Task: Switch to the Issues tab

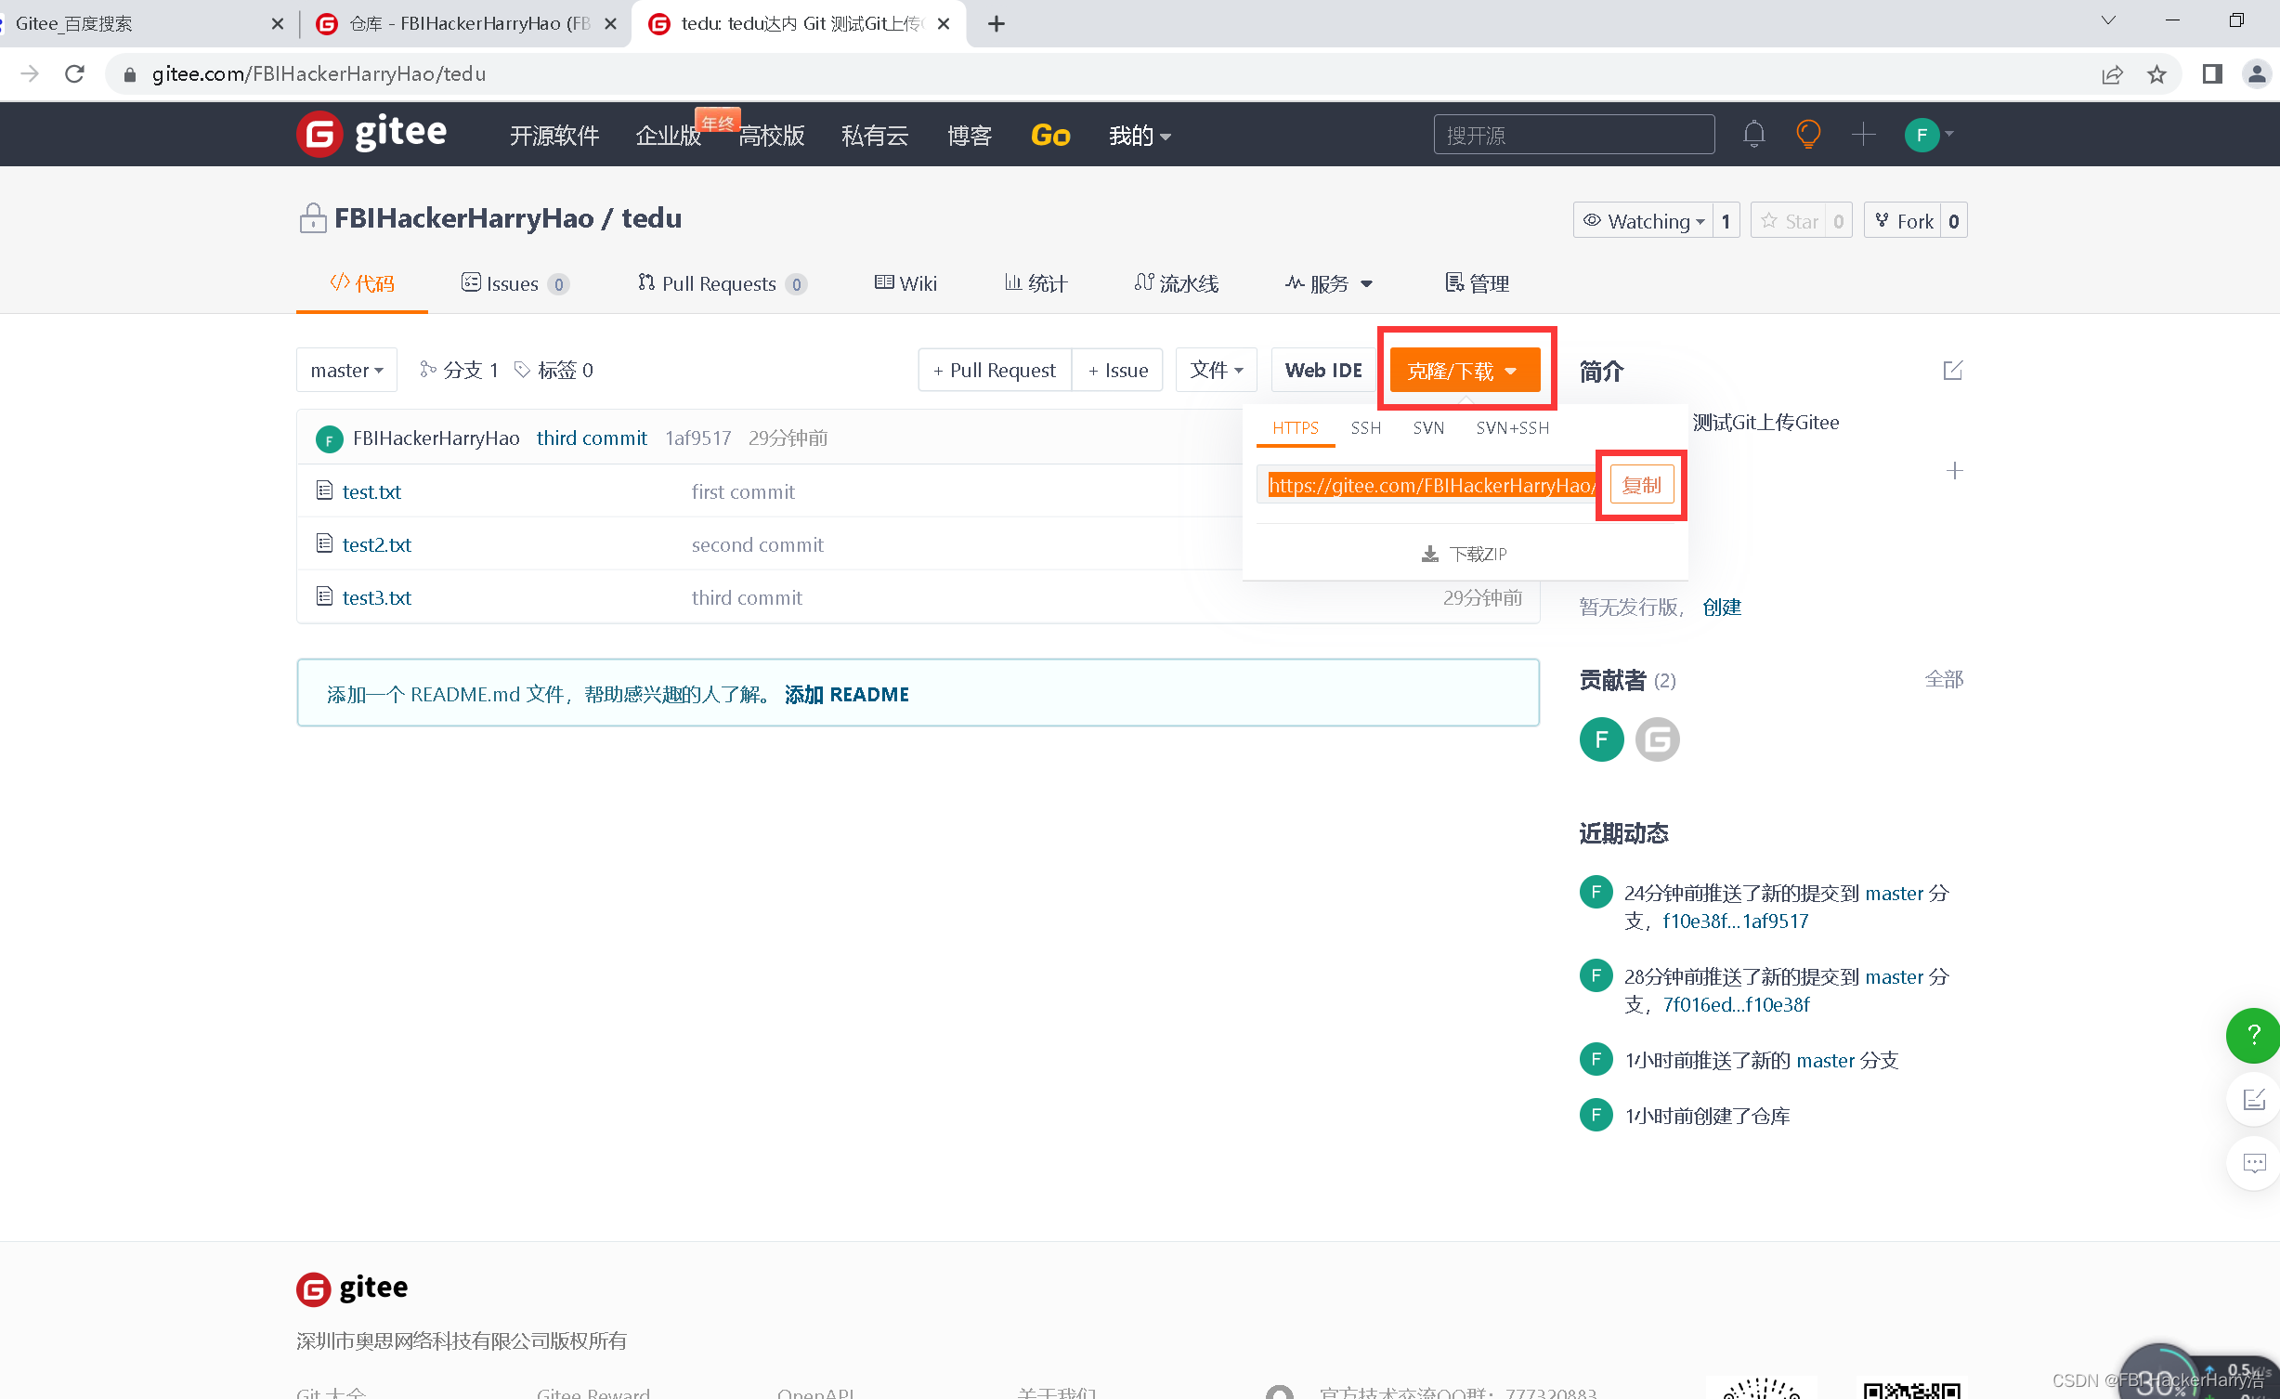Action: pyautogui.click(x=515, y=283)
